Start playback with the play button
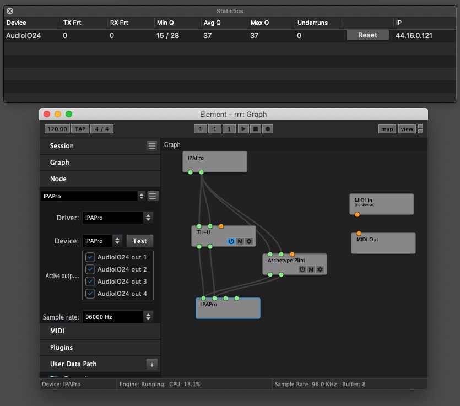The image size is (460, 406). 243,129
